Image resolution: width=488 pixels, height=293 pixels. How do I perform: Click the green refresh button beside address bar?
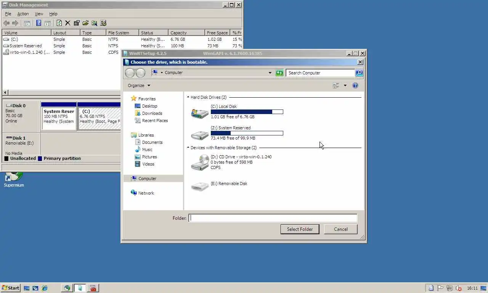pos(279,73)
